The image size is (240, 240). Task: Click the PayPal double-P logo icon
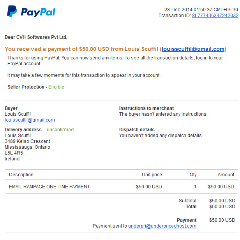12,11
